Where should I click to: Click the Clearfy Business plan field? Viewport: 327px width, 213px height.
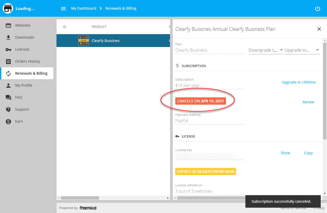[210, 50]
